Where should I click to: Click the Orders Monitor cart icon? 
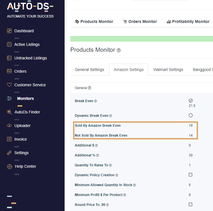(x=125, y=21)
